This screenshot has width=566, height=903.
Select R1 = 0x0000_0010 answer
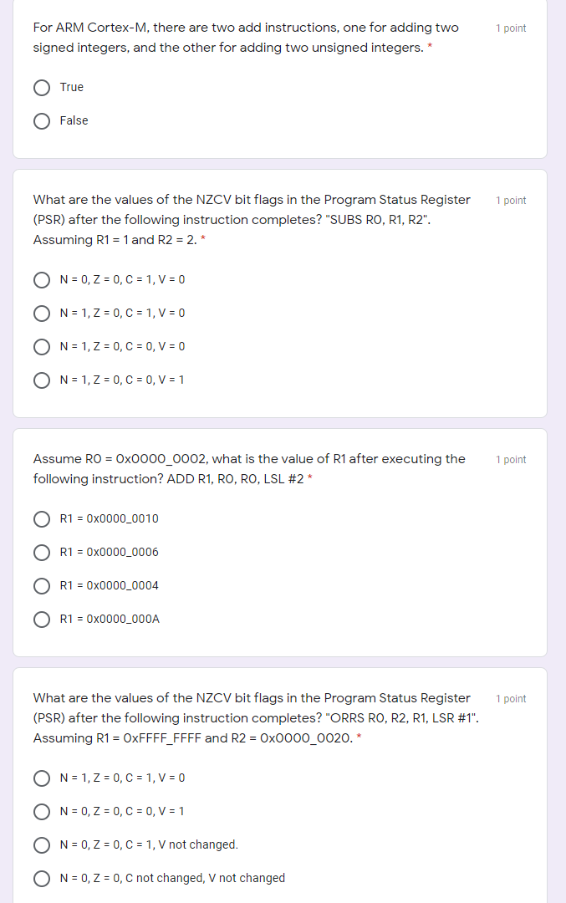[x=42, y=519]
